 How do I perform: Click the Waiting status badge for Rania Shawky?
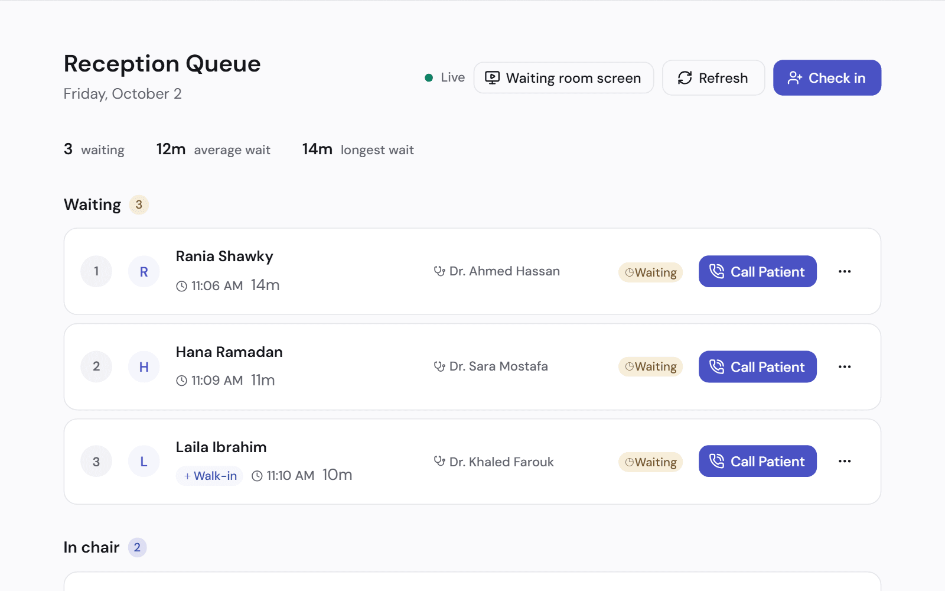pyautogui.click(x=651, y=272)
